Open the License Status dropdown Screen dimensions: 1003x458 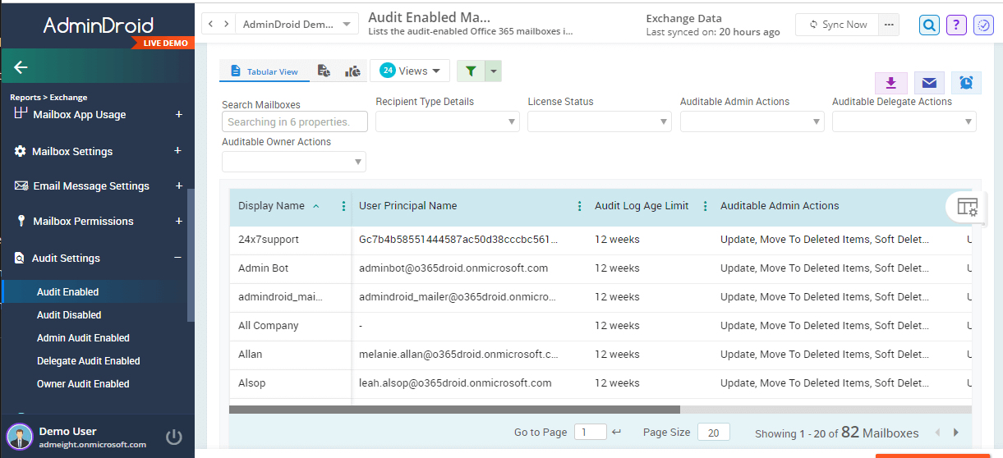pos(600,121)
